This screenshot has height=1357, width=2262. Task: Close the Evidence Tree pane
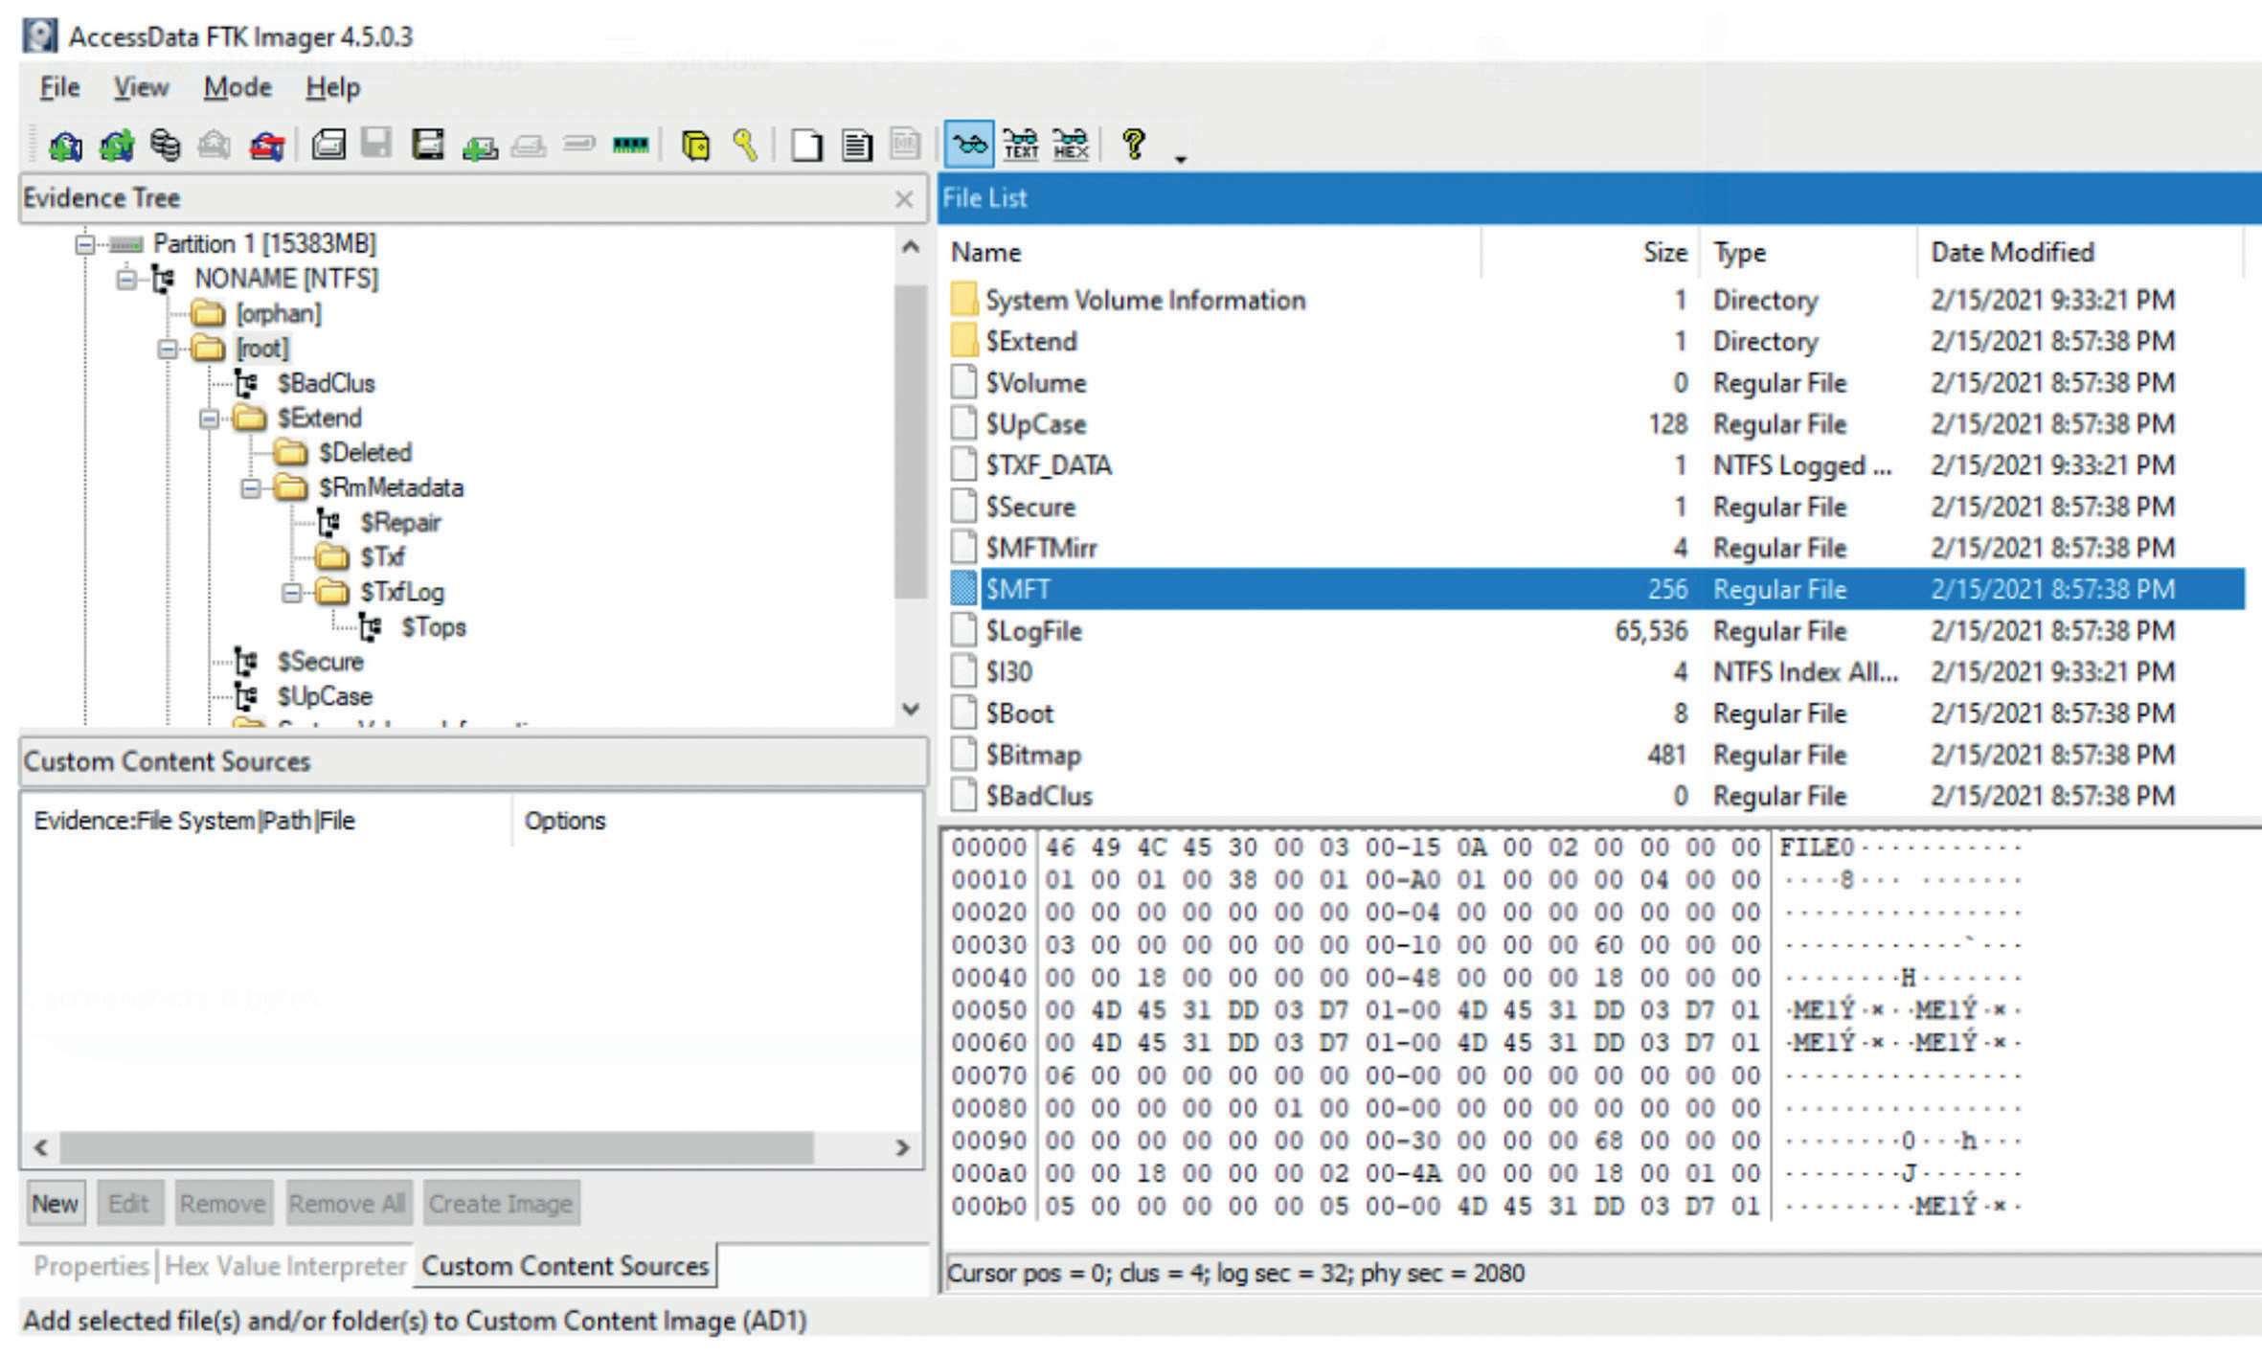[903, 199]
